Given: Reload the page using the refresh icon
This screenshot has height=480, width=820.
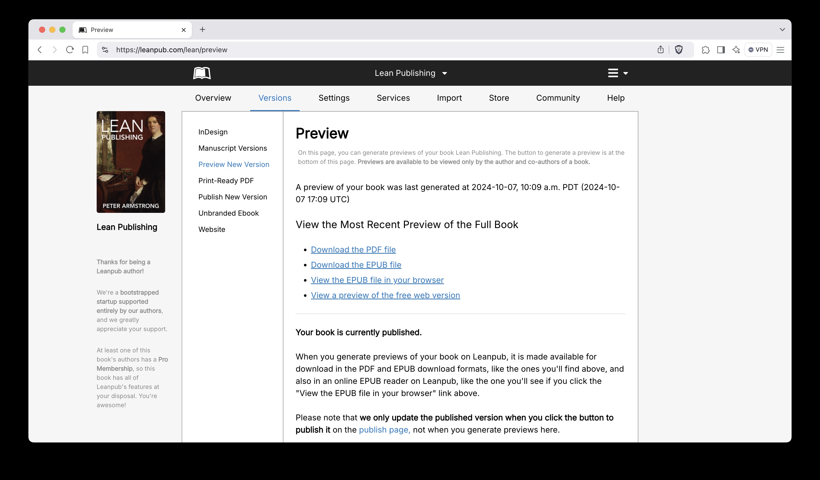Looking at the screenshot, I should (70, 50).
